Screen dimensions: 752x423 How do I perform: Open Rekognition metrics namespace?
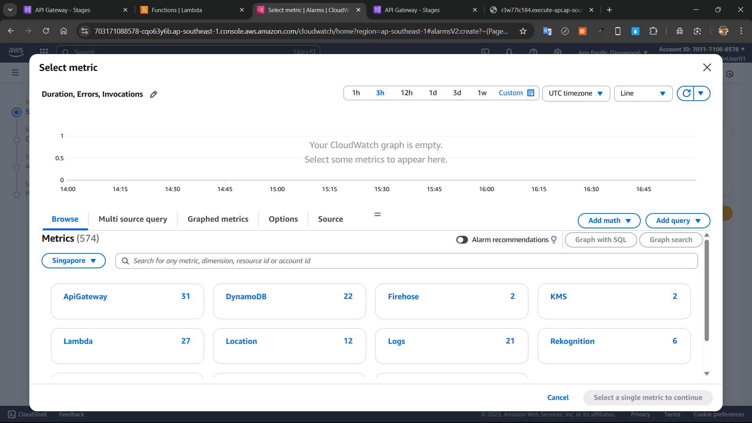coord(614,346)
